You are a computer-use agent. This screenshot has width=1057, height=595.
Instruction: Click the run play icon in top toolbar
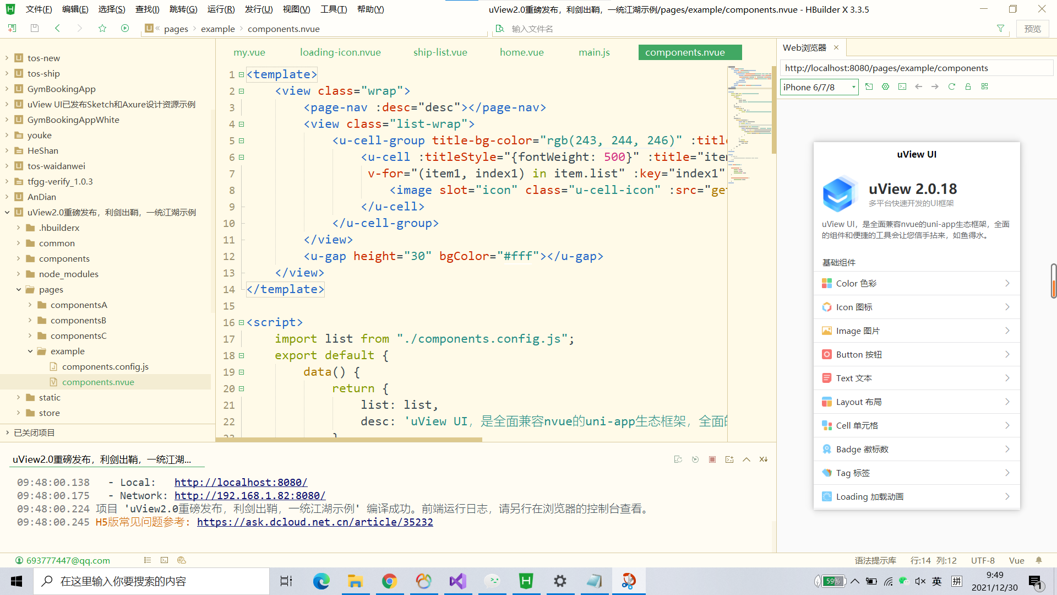[125, 29]
